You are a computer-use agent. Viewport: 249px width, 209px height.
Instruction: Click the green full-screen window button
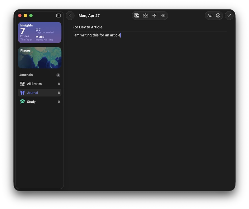[31, 15]
